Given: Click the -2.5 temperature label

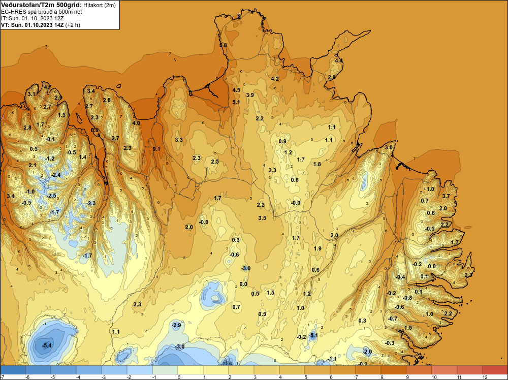Looking at the screenshot, I should pyautogui.click(x=51, y=196).
